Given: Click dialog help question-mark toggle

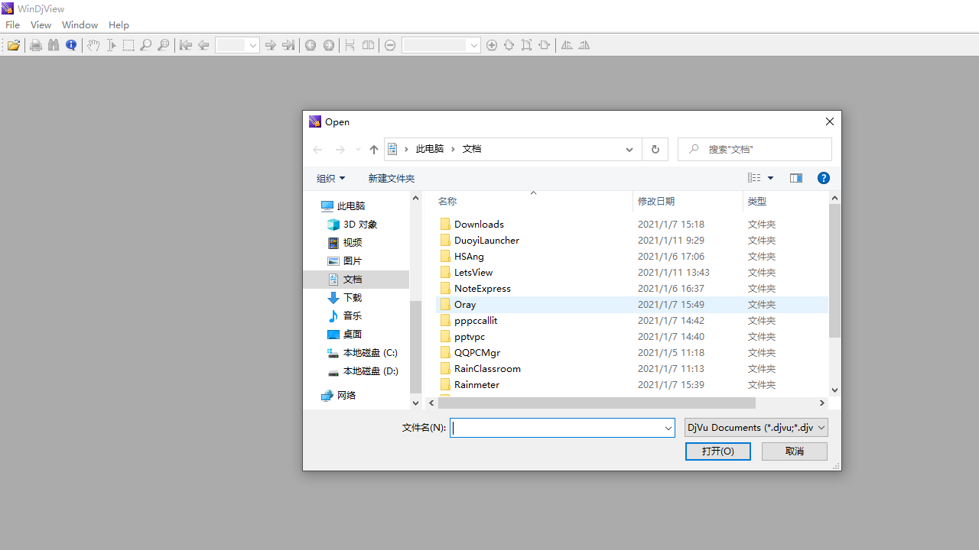Looking at the screenshot, I should (824, 178).
